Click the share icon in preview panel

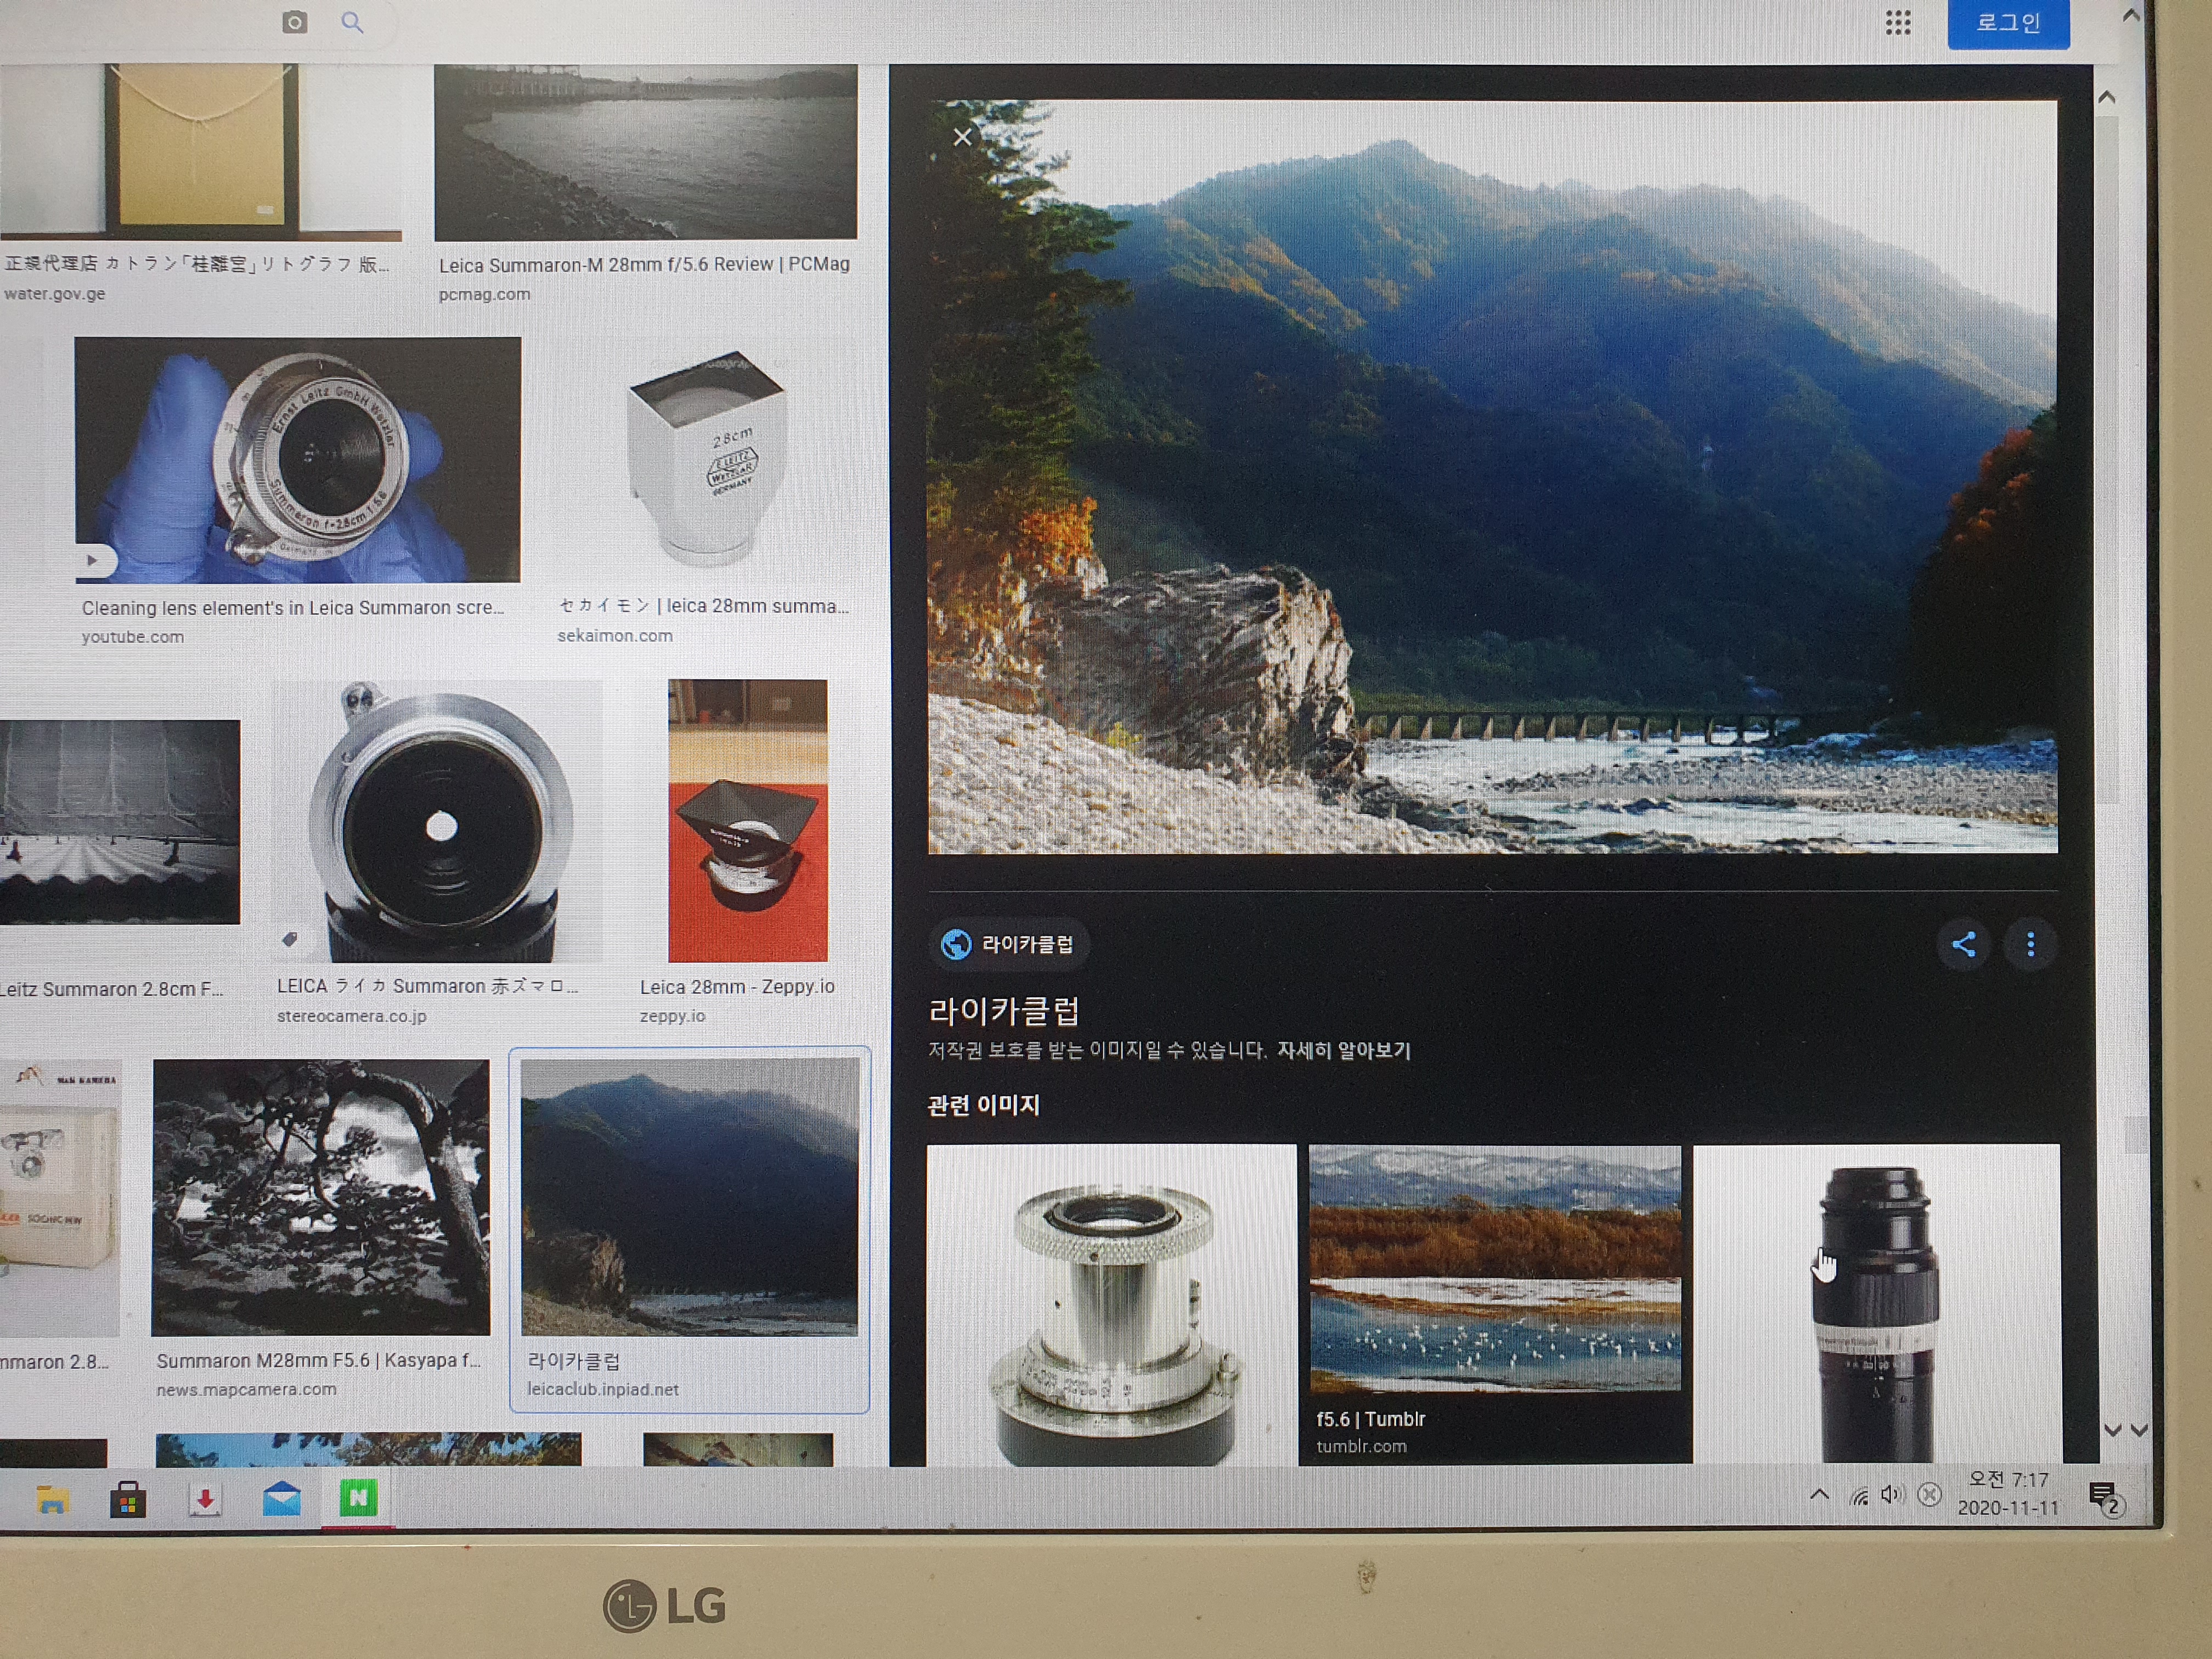pos(1963,944)
